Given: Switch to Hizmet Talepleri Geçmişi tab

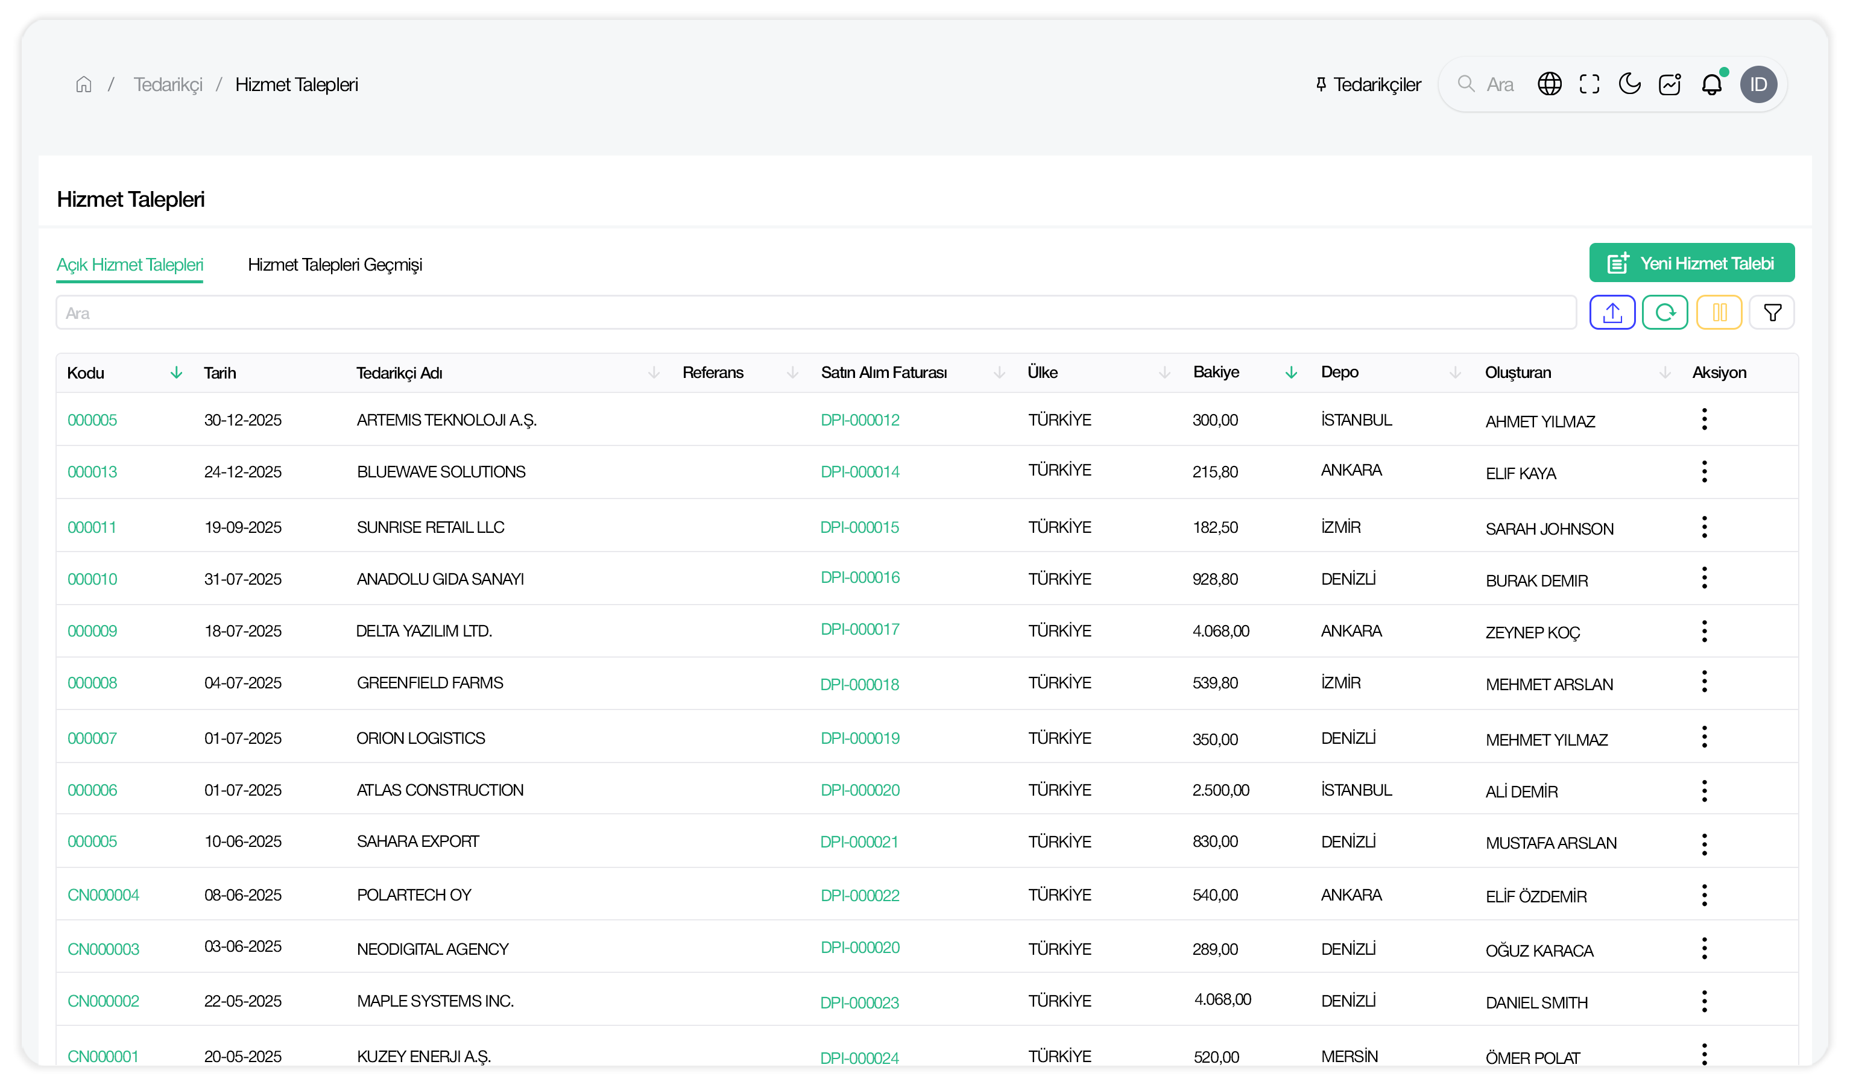Looking at the screenshot, I should (x=335, y=264).
